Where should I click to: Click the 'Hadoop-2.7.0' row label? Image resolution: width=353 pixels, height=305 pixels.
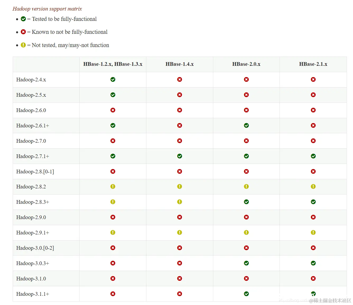point(31,141)
